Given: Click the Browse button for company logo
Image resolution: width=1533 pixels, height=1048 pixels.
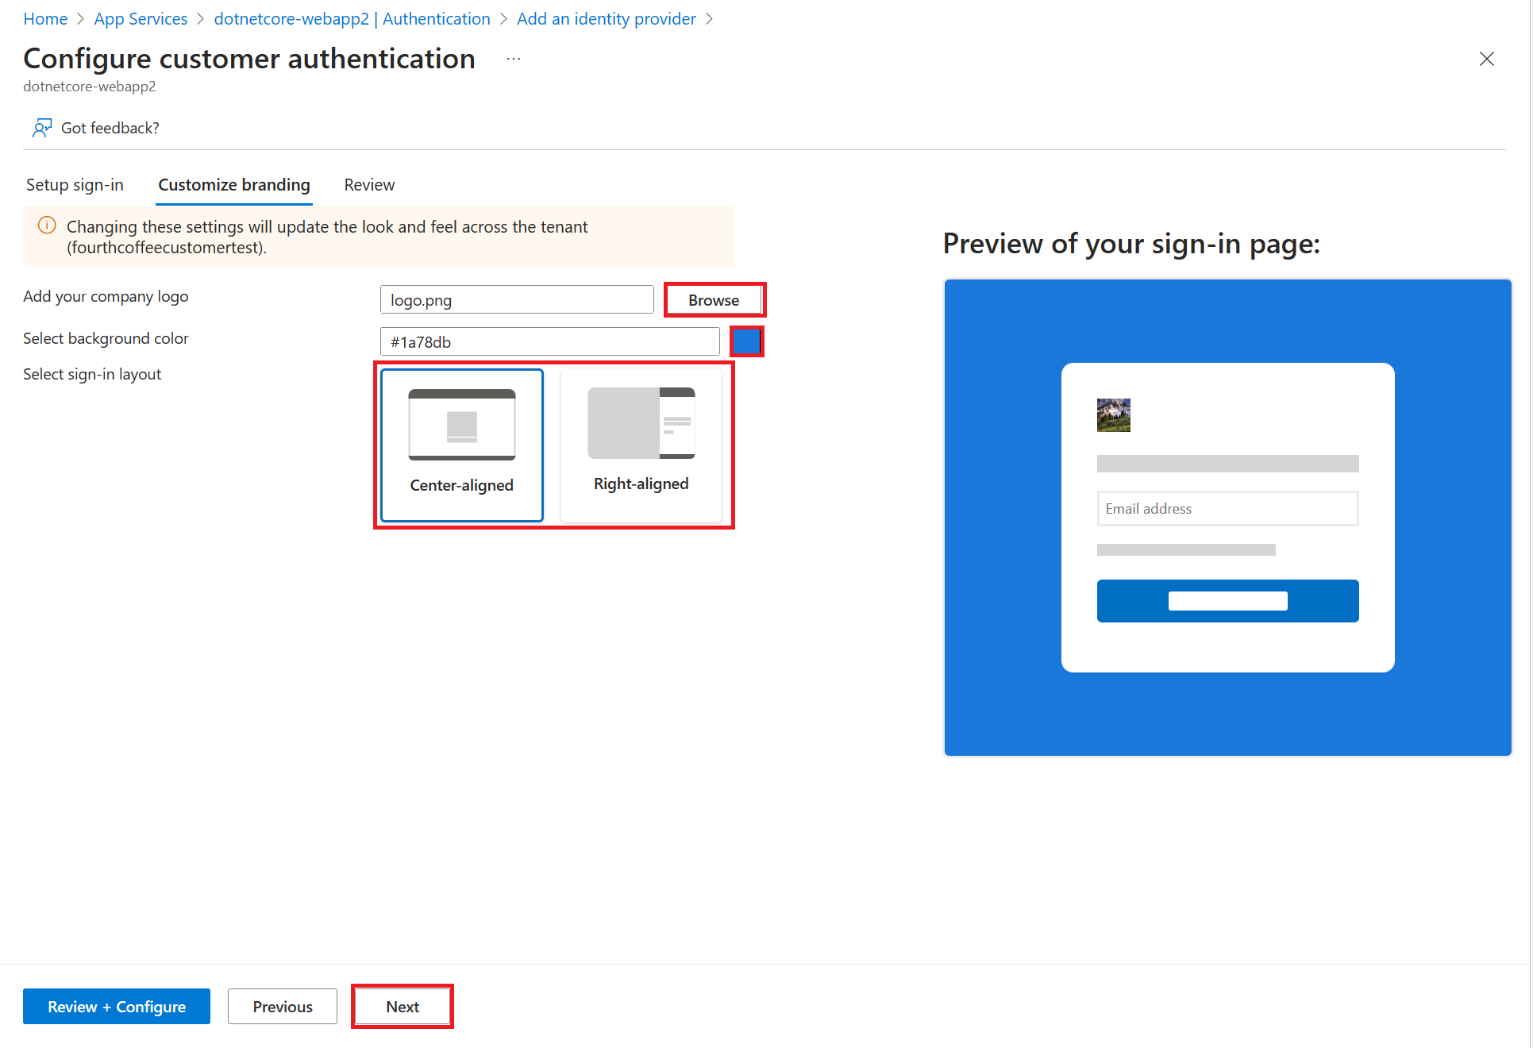Looking at the screenshot, I should click(713, 300).
